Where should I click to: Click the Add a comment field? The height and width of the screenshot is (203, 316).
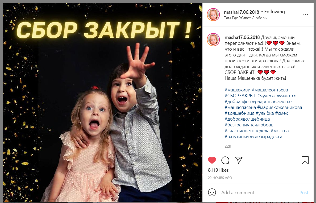coord(259,193)
